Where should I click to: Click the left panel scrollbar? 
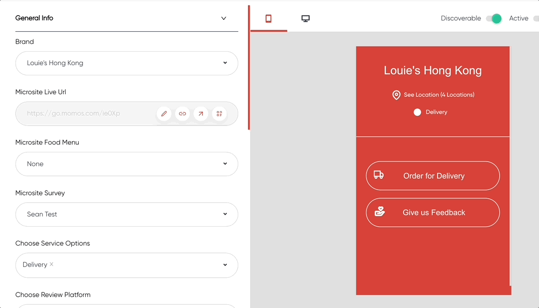249,68
